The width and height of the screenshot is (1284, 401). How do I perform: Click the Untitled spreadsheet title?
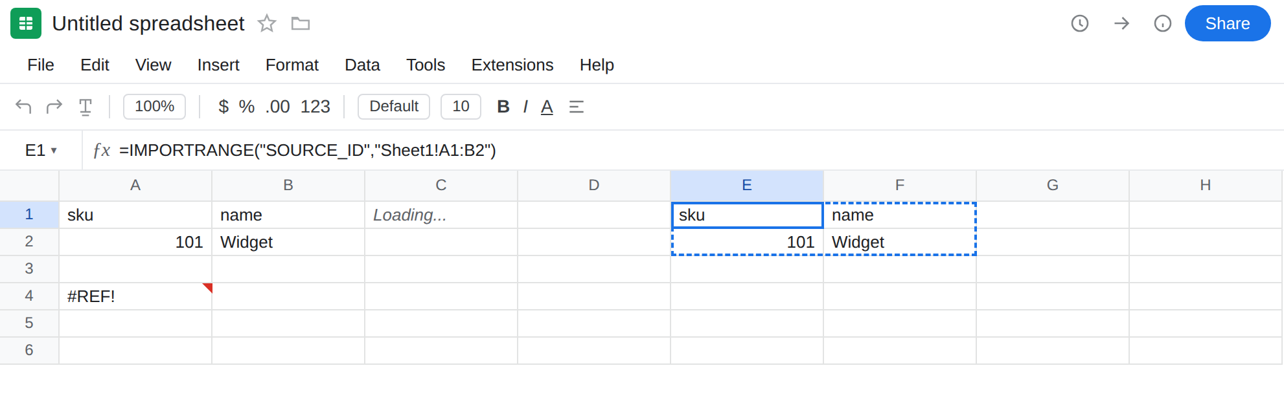[x=148, y=24]
